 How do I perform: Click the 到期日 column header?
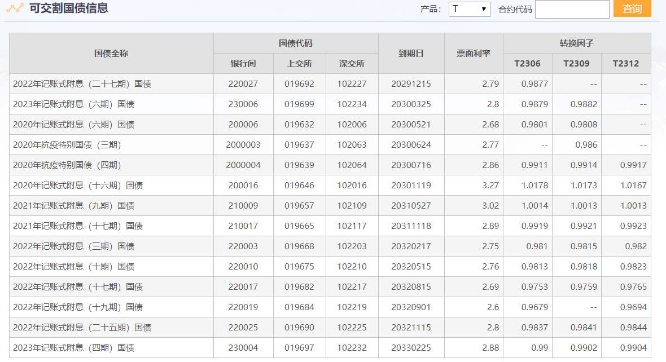click(x=411, y=54)
